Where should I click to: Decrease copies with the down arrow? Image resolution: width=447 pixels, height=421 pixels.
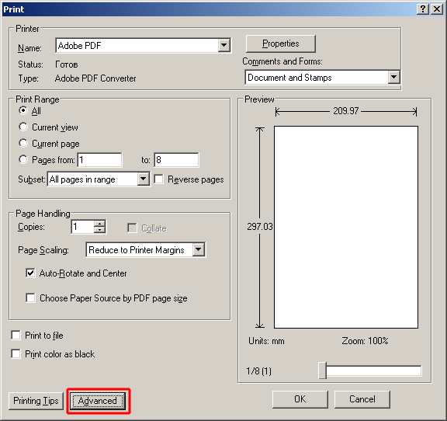[x=100, y=230]
